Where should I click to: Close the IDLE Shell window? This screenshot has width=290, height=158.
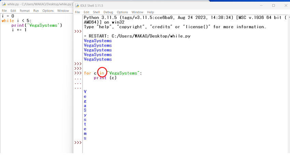pyautogui.click(x=286, y=5)
